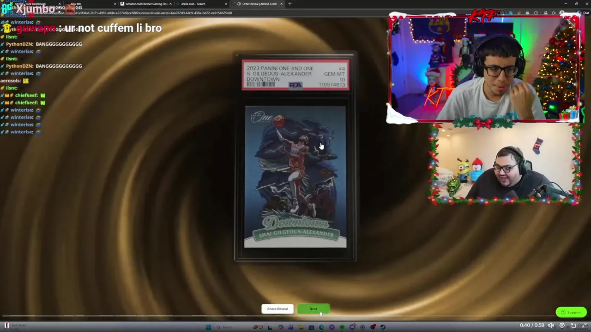591x332 pixels.
Task: Open the Discord icon in taskbar
Action: pos(352,327)
